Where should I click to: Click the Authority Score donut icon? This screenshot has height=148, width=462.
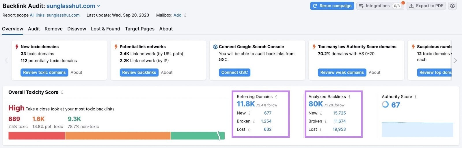point(385,104)
